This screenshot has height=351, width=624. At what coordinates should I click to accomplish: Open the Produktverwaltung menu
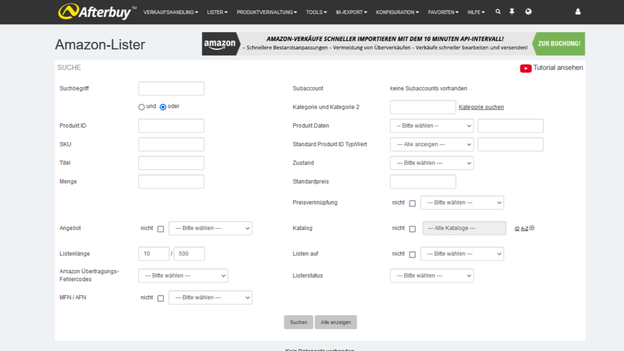(267, 12)
